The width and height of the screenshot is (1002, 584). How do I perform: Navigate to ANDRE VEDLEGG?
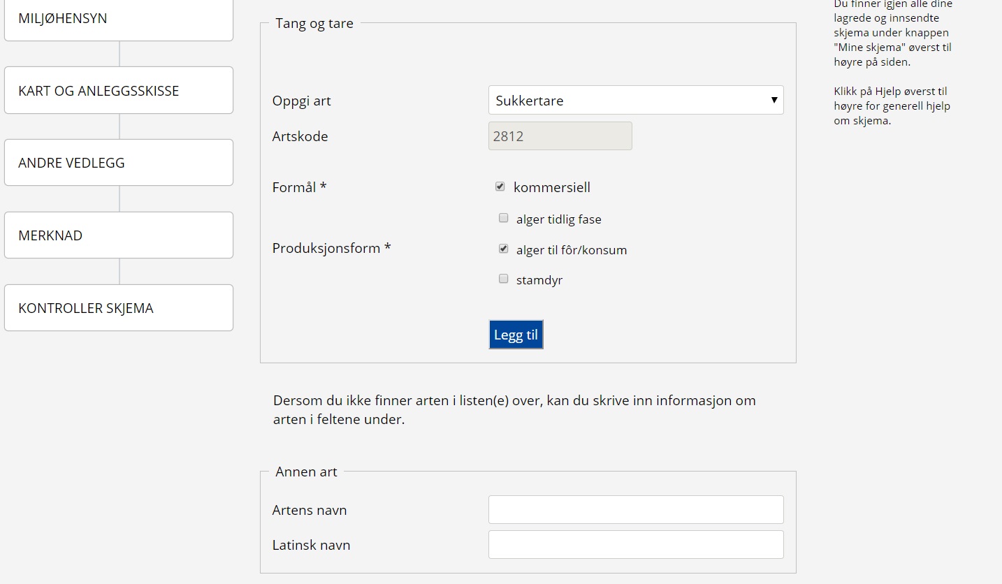[118, 163]
